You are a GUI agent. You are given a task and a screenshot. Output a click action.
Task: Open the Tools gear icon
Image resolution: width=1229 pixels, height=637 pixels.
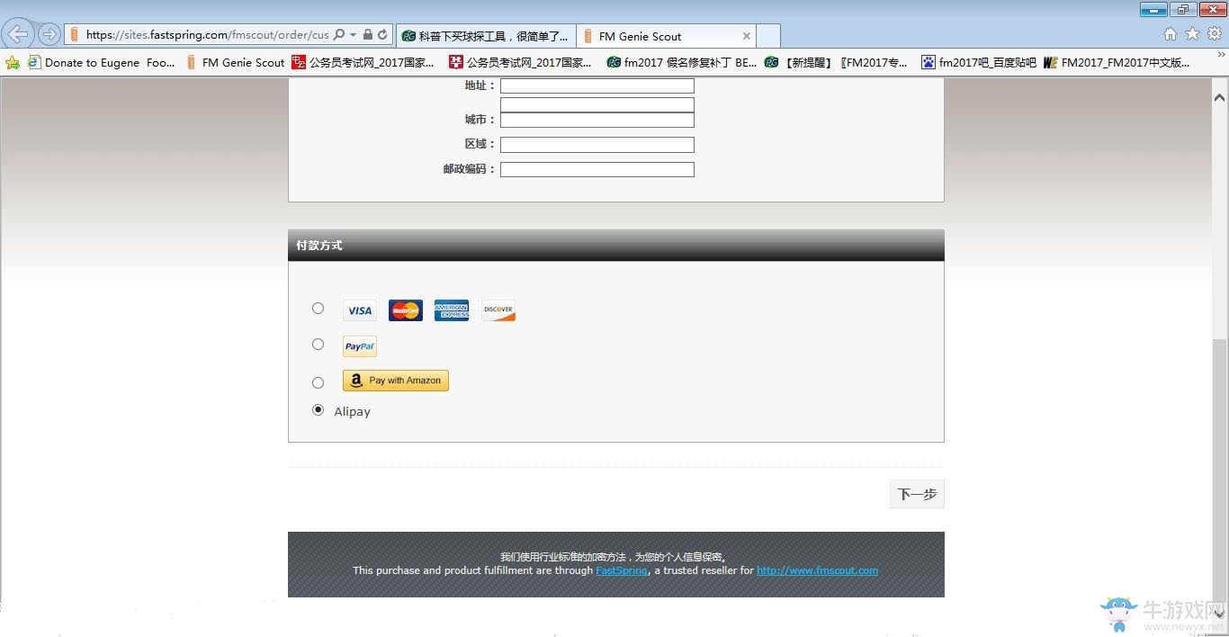tap(1215, 34)
